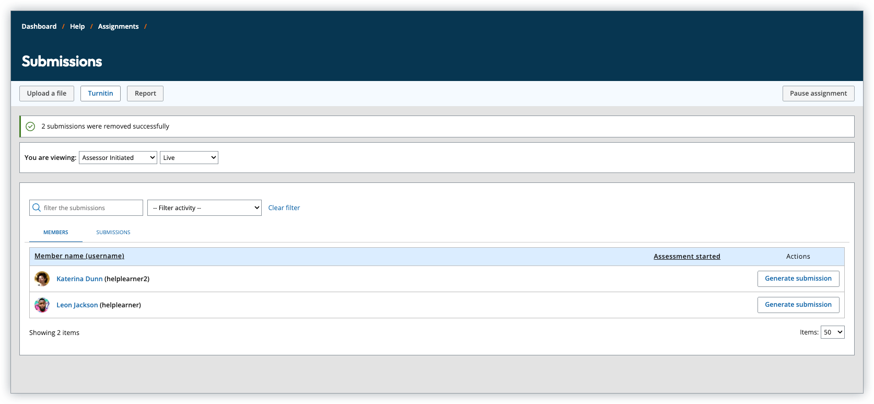
Task: Click Katerina Dunn's profile avatar
Action: click(42, 279)
